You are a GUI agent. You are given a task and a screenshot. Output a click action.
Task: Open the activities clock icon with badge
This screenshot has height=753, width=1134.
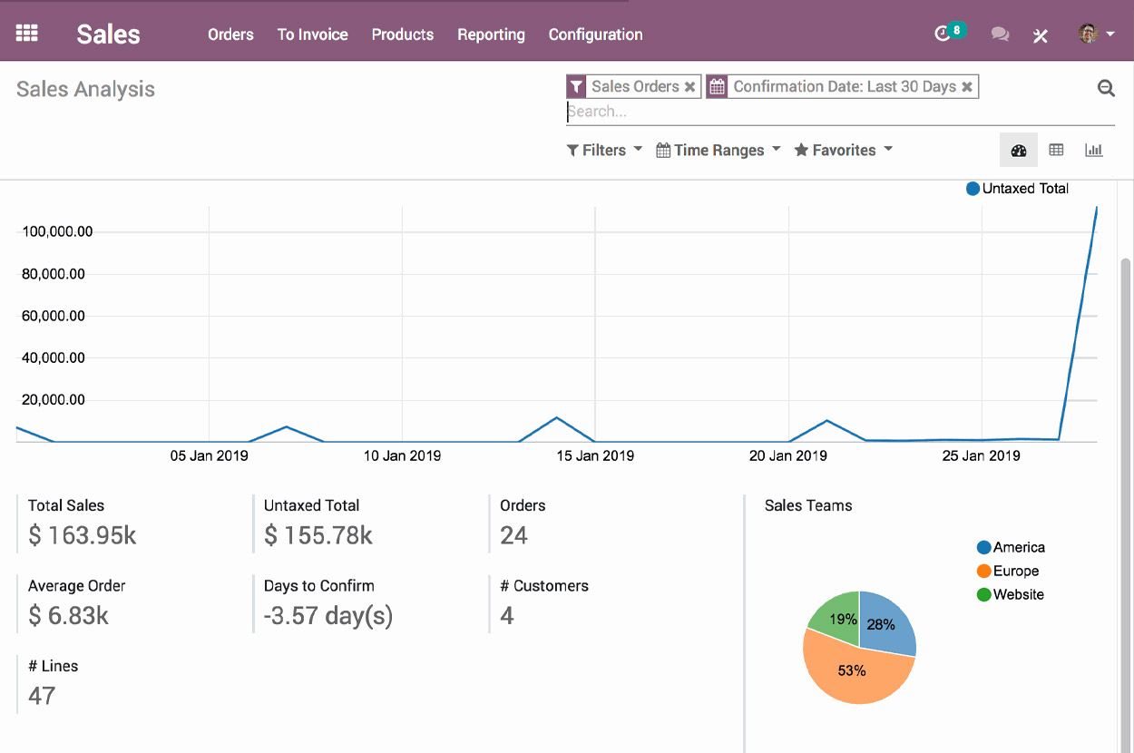(943, 34)
